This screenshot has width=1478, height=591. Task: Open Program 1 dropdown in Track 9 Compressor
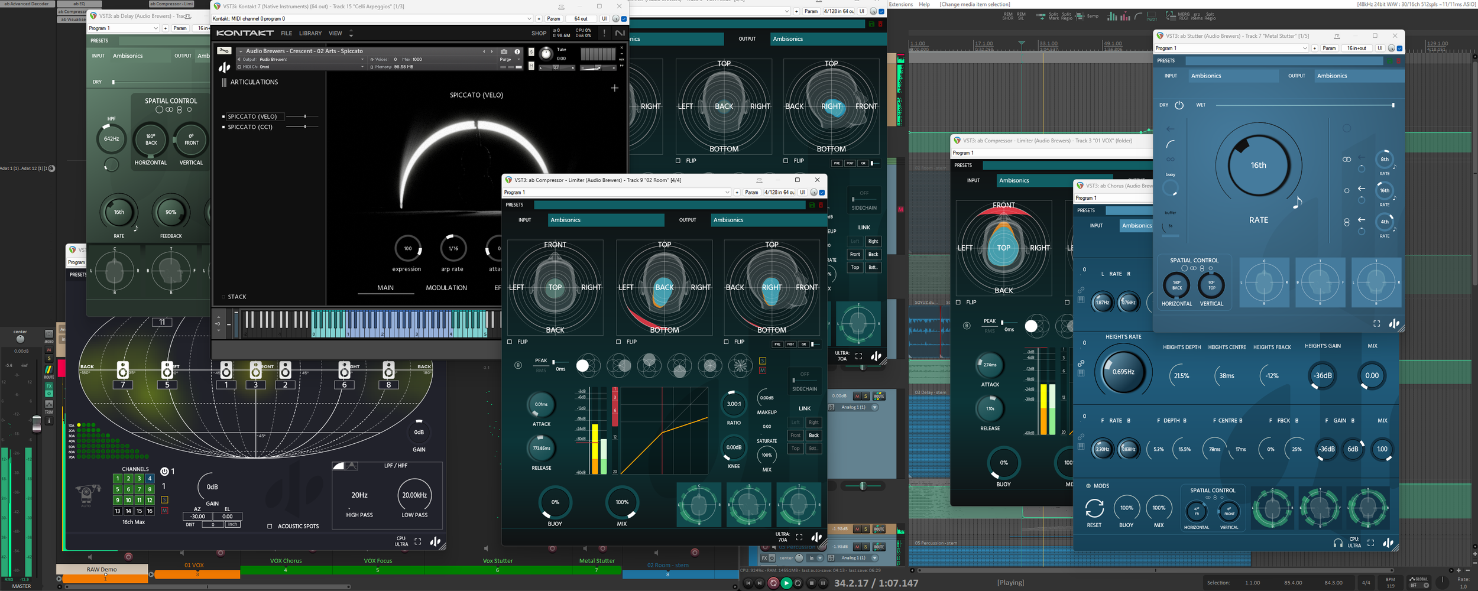click(617, 193)
